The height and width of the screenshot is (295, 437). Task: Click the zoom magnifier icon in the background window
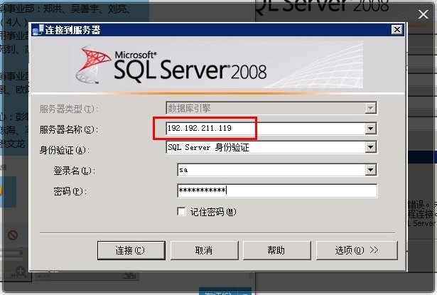(21, 272)
